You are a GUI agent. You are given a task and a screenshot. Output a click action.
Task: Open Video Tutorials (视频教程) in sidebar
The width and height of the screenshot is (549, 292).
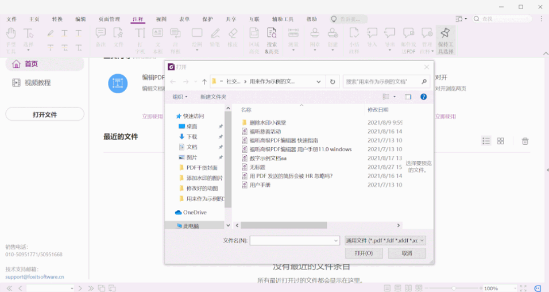(32, 83)
